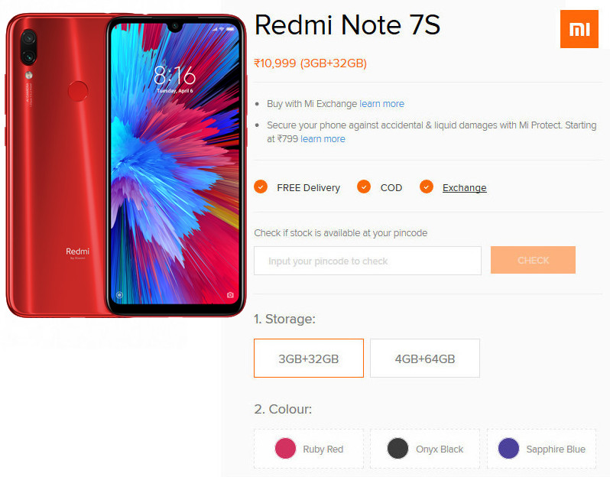Open the Mi Protect learn more link
Viewport: 610px width, 477px height.
[323, 139]
